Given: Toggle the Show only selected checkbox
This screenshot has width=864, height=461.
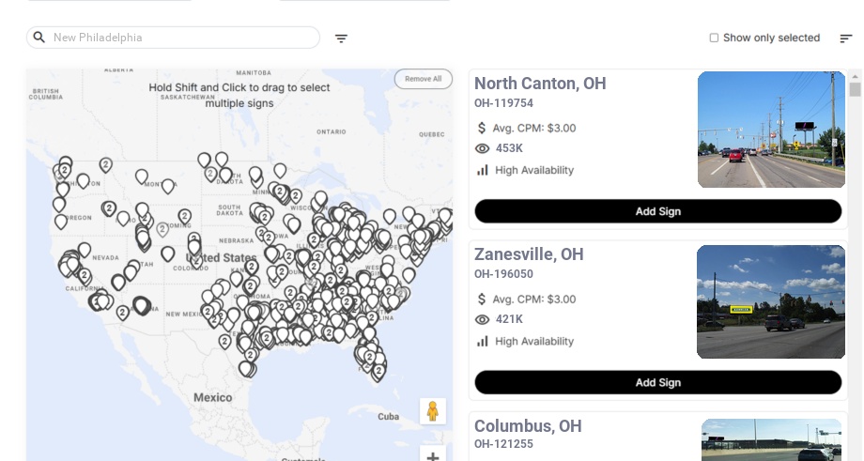Looking at the screenshot, I should 714,38.
